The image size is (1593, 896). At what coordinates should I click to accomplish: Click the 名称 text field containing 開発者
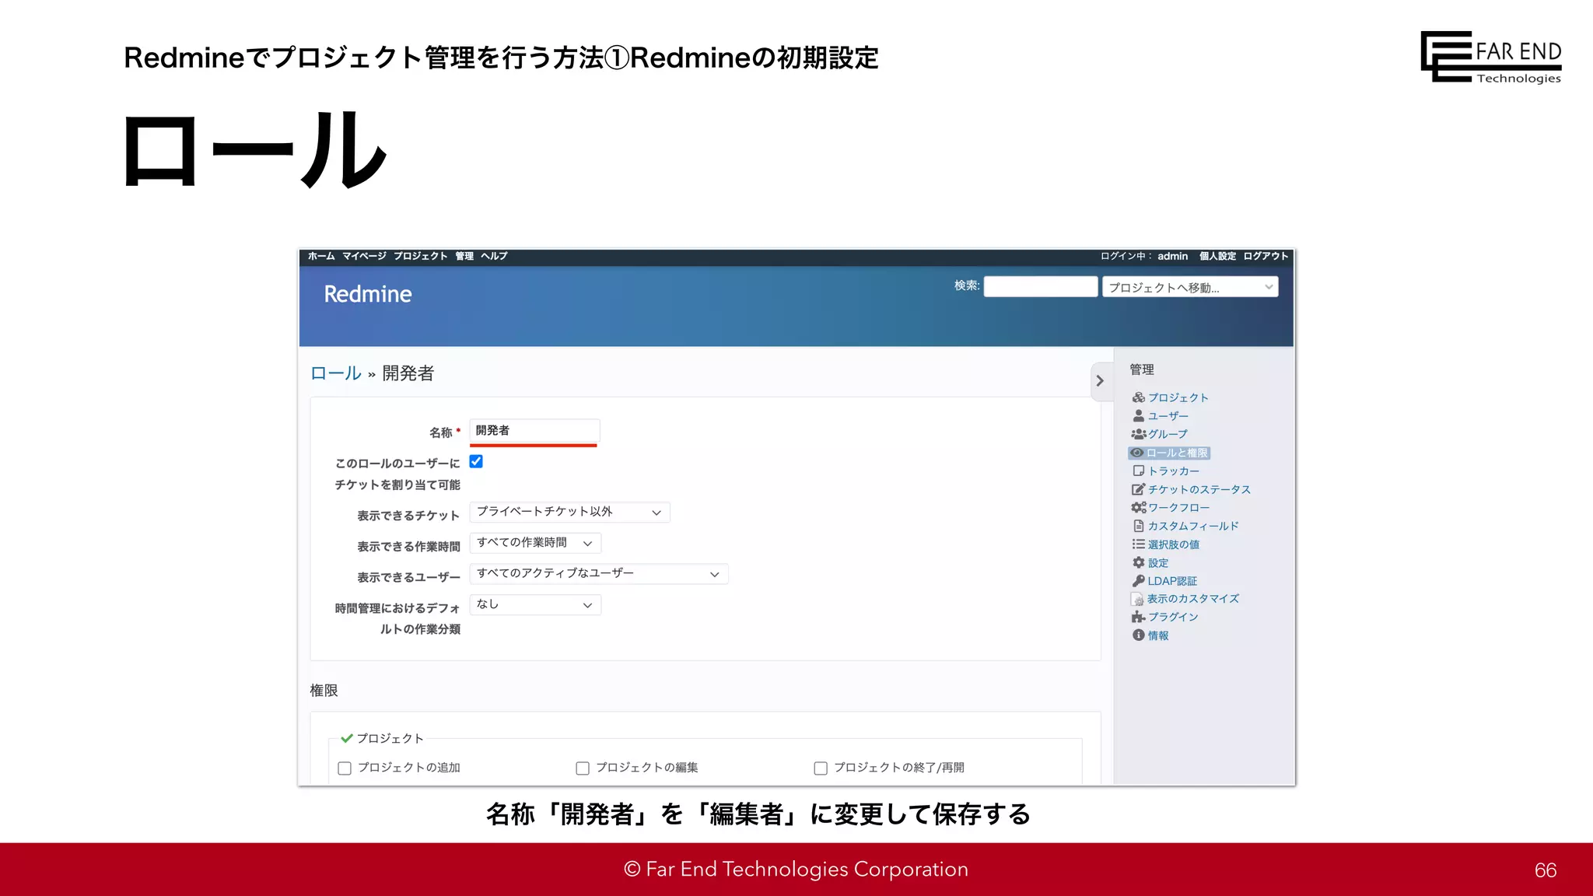pos(535,431)
